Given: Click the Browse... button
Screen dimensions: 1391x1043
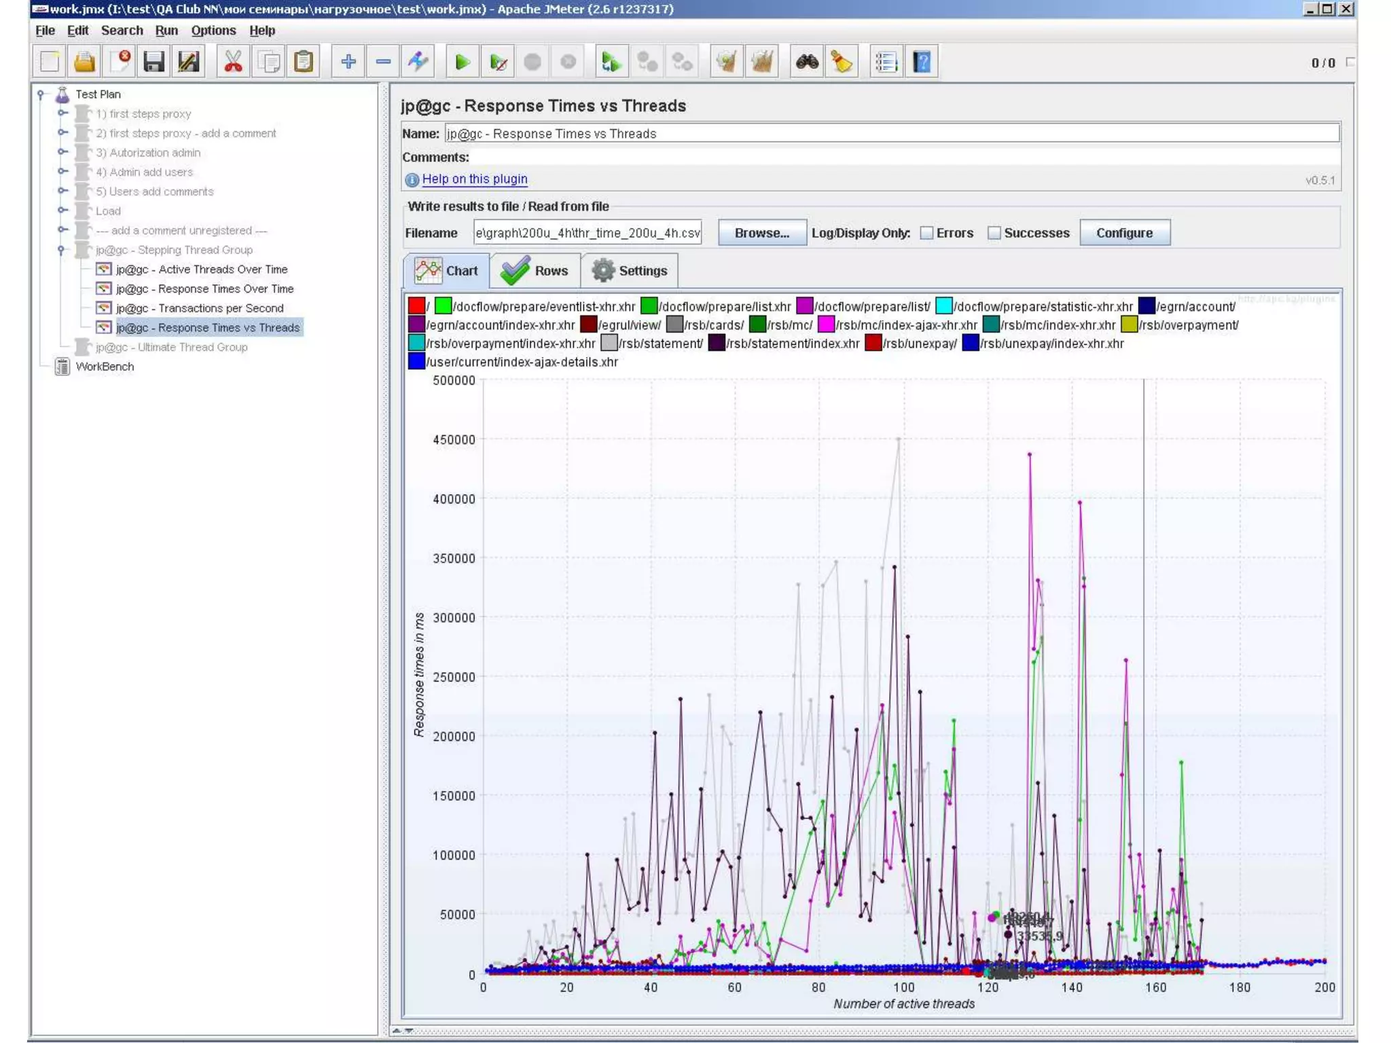Looking at the screenshot, I should pyautogui.click(x=761, y=233).
